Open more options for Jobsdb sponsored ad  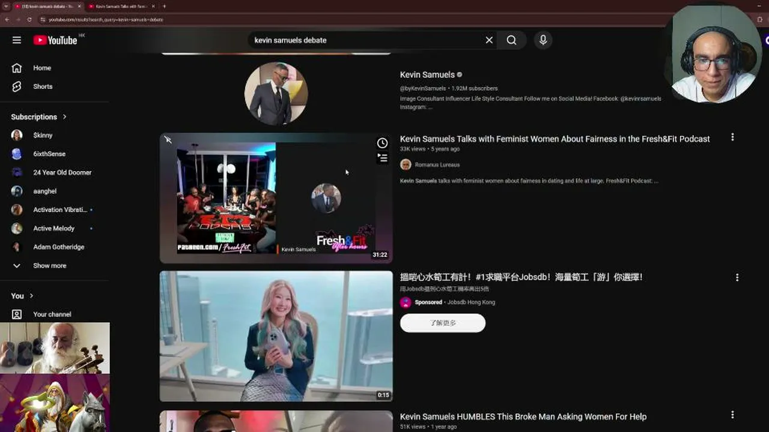tap(737, 277)
